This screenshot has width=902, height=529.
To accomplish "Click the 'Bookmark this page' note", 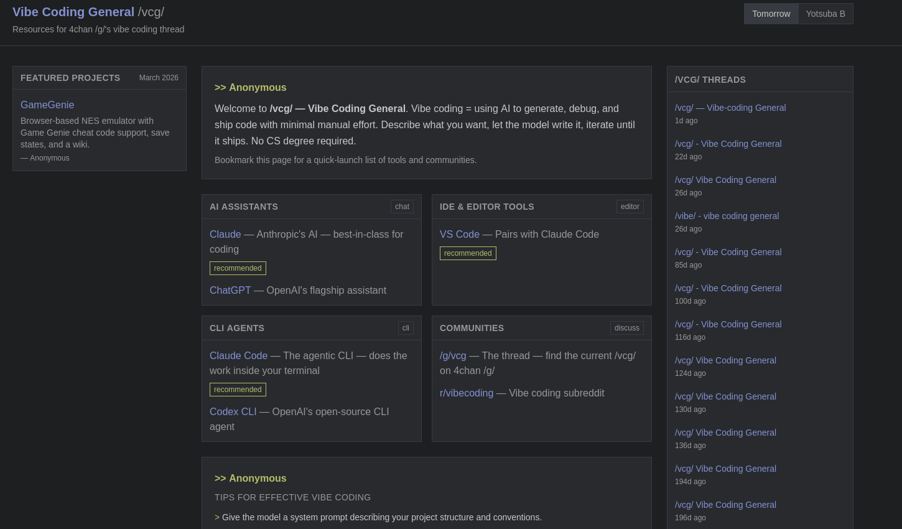I will [x=346, y=160].
